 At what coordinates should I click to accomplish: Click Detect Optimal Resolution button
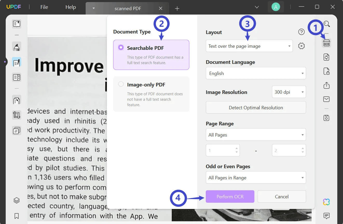pyautogui.click(x=256, y=107)
